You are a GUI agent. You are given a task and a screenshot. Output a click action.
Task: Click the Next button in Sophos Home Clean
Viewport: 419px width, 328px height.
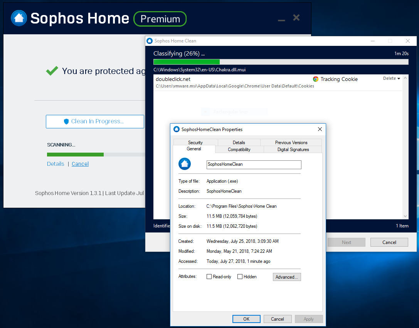(x=346, y=242)
